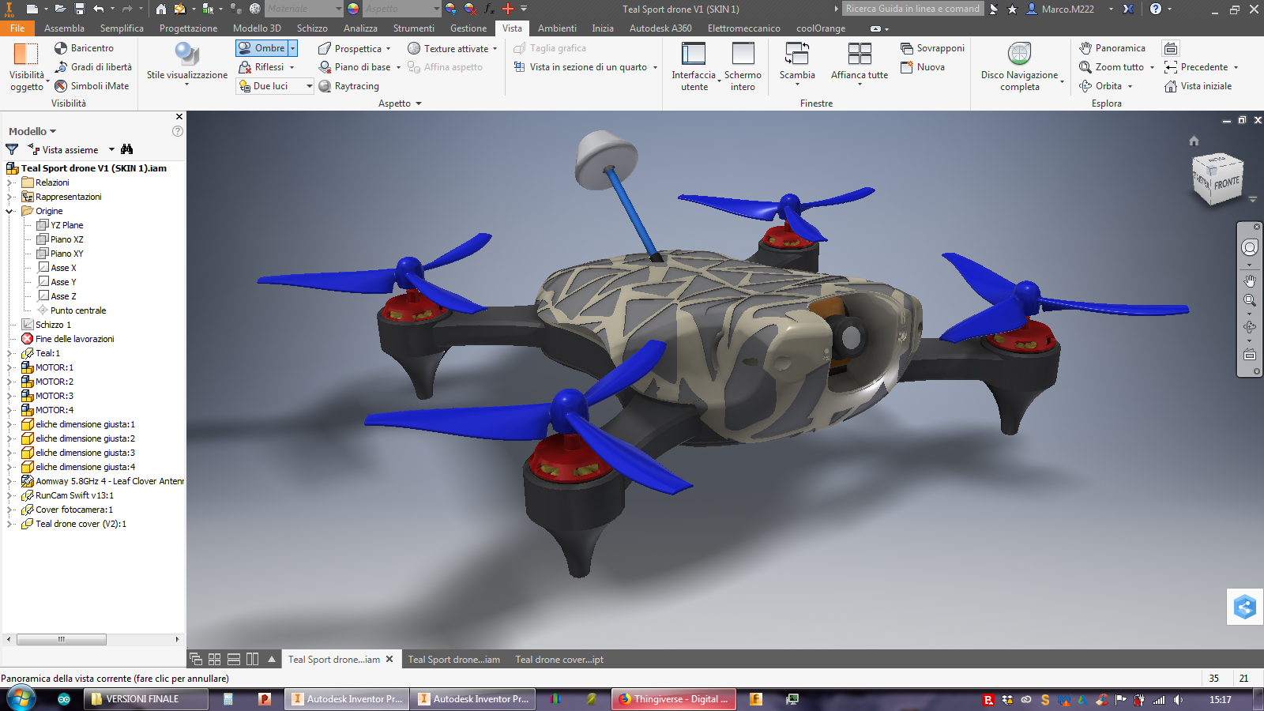Viewport: 1264px width, 711px height.
Task: Click the Ricerca Guida search field
Action: coord(912,9)
